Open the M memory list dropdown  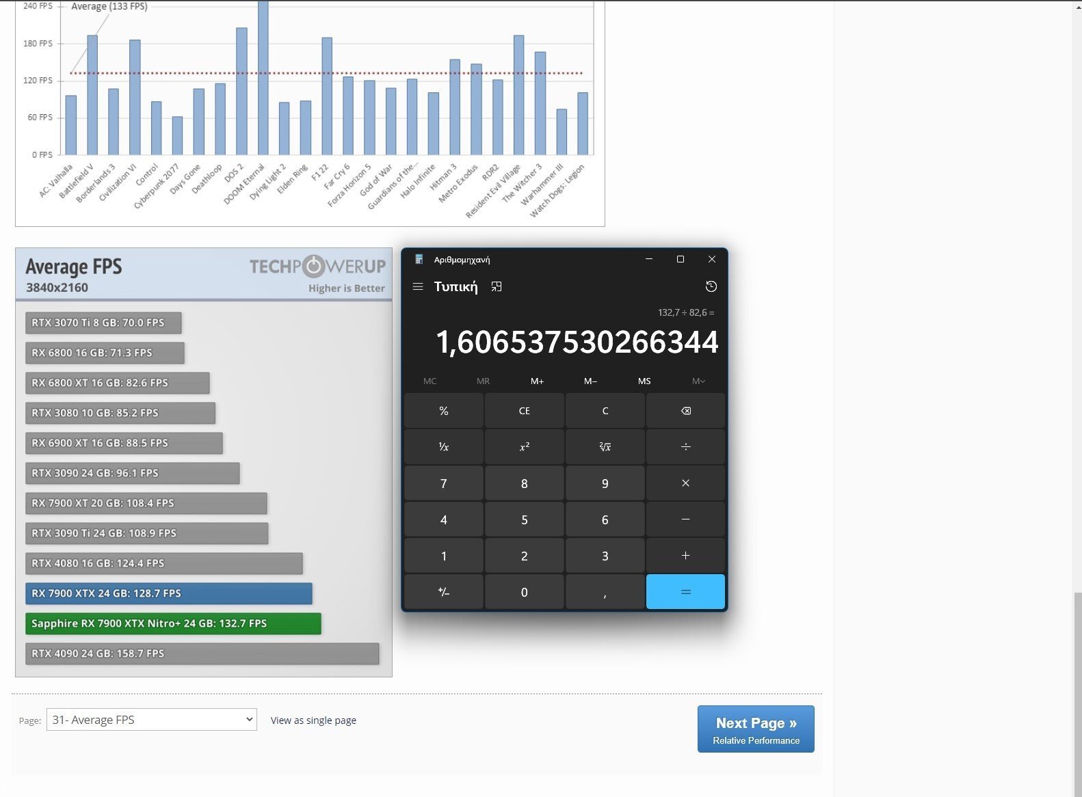[x=698, y=381]
